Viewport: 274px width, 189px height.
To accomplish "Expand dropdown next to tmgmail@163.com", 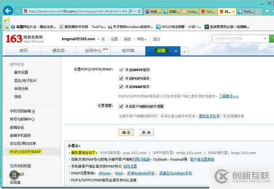I will pyautogui.click(x=98, y=39).
